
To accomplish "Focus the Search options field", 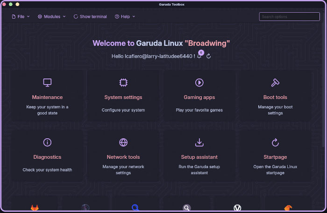I will point(290,16).
